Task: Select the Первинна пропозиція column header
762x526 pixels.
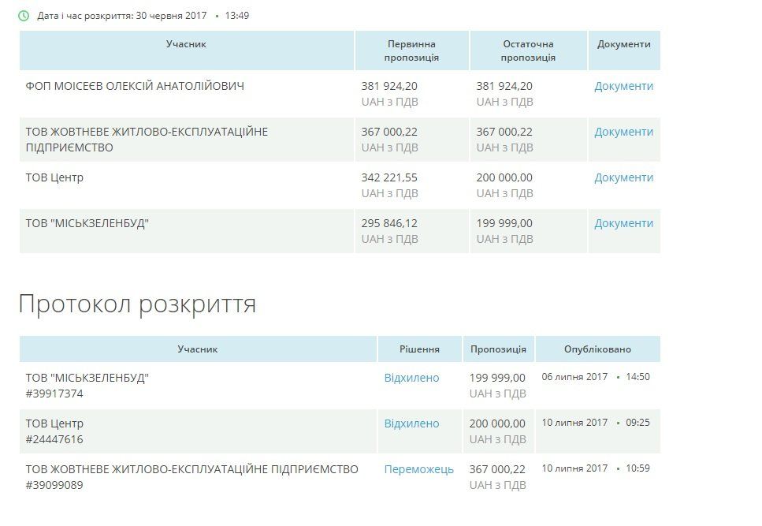Action: click(411, 50)
